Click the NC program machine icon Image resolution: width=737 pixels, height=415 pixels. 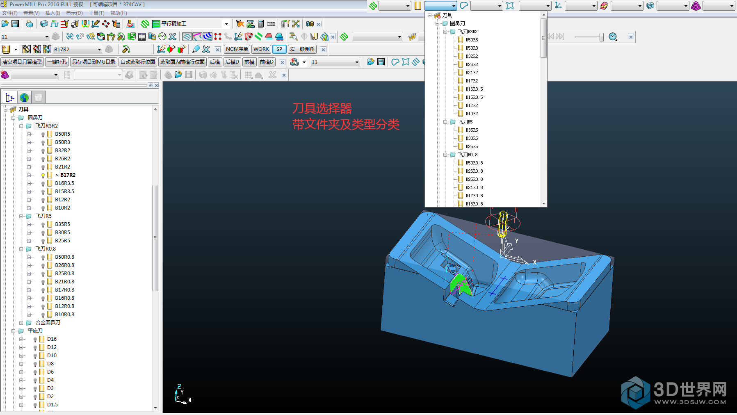[294, 62]
